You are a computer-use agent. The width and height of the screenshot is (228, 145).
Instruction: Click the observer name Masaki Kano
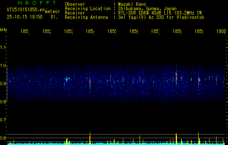pyautogui.click(x=132, y=4)
